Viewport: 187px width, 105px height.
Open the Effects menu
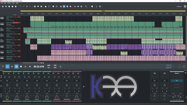[9, 3]
